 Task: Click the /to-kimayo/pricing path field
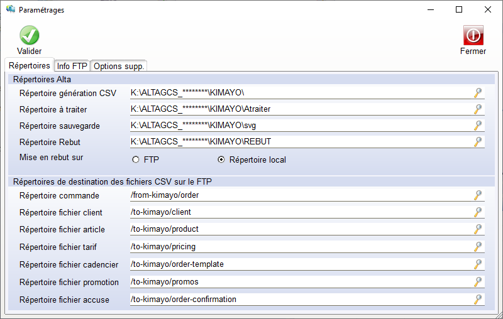[299, 247]
